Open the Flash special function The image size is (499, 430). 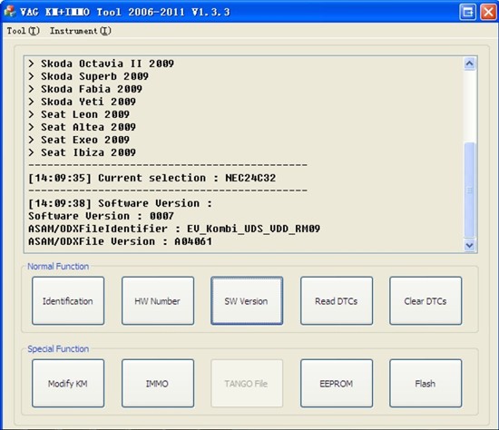pyautogui.click(x=426, y=384)
